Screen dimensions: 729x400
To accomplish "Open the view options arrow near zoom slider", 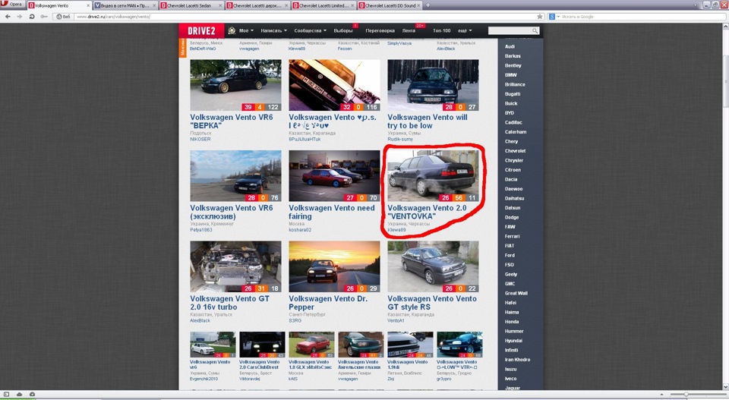I will [661, 395].
